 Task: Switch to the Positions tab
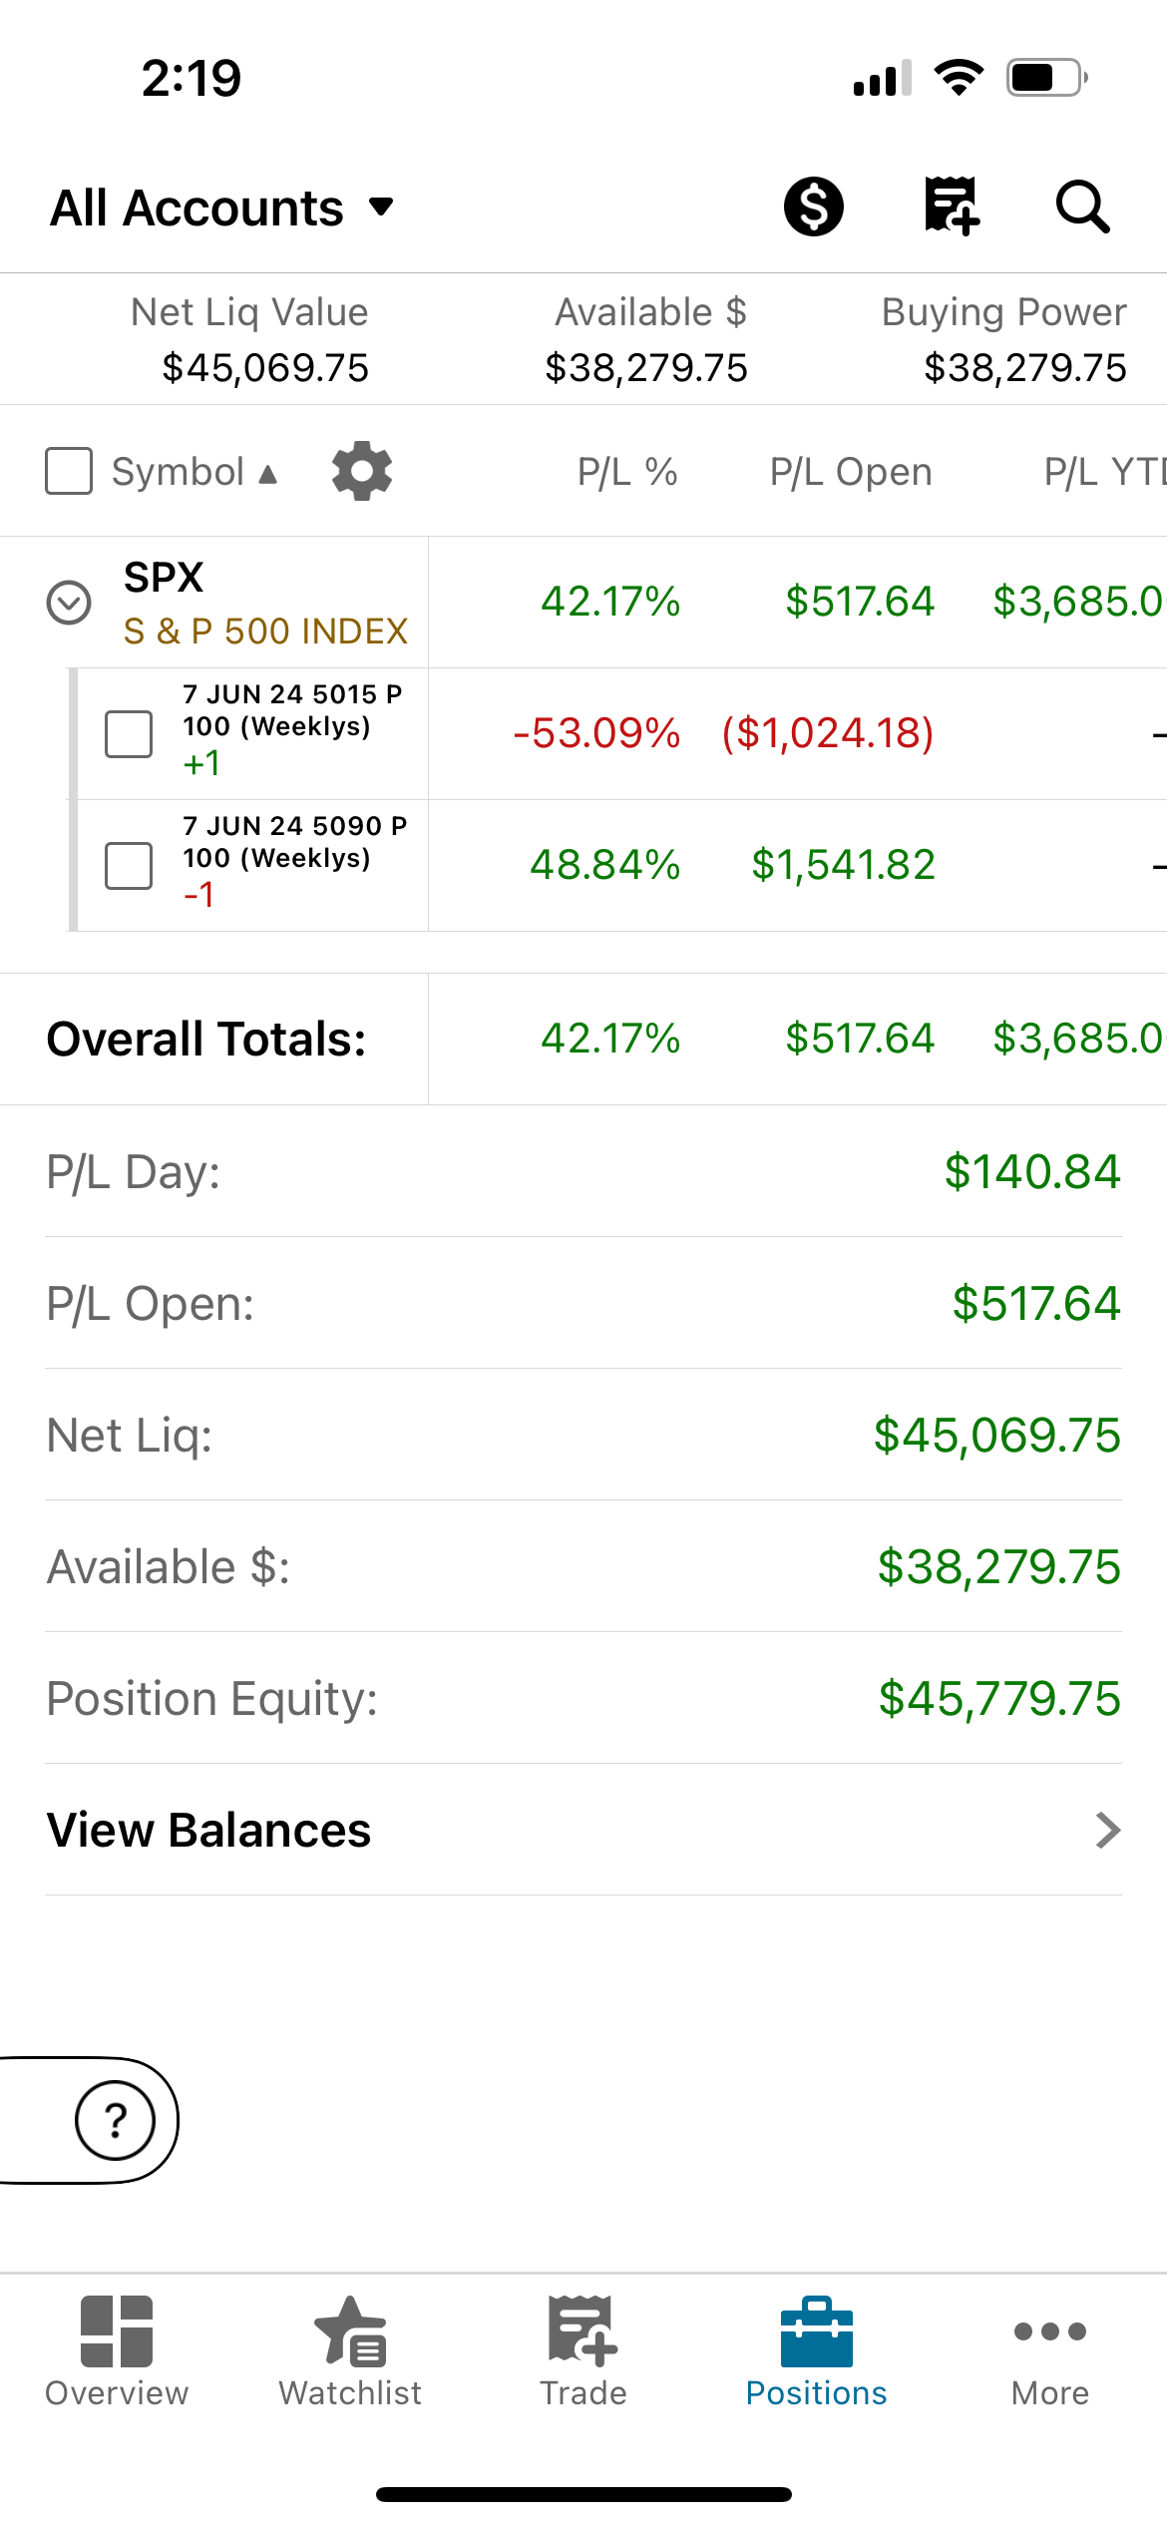tap(817, 2352)
